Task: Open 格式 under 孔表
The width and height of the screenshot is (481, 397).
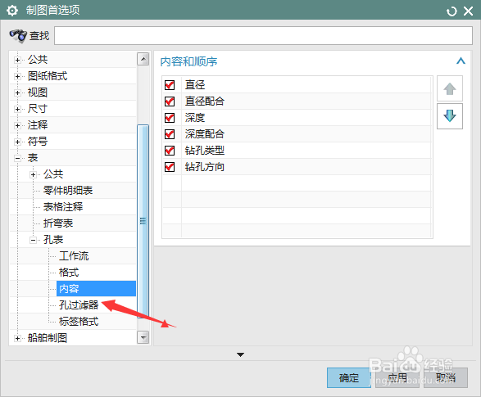Action: tap(69, 273)
